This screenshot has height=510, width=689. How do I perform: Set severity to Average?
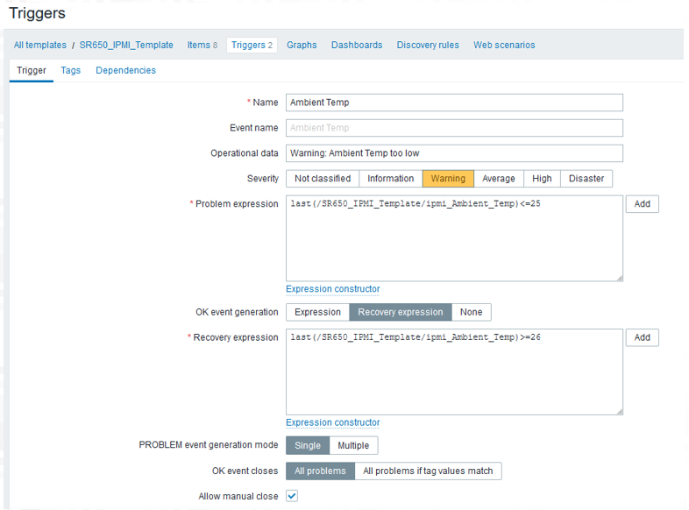[498, 179]
